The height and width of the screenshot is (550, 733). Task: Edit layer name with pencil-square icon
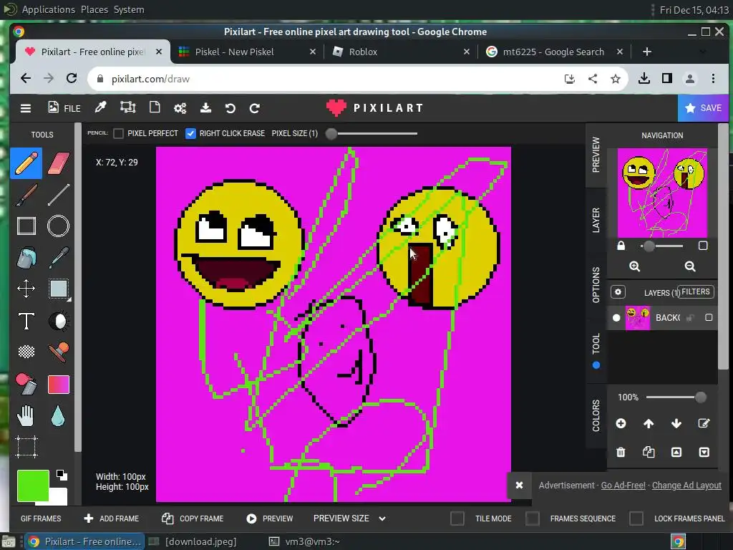(704, 423)
